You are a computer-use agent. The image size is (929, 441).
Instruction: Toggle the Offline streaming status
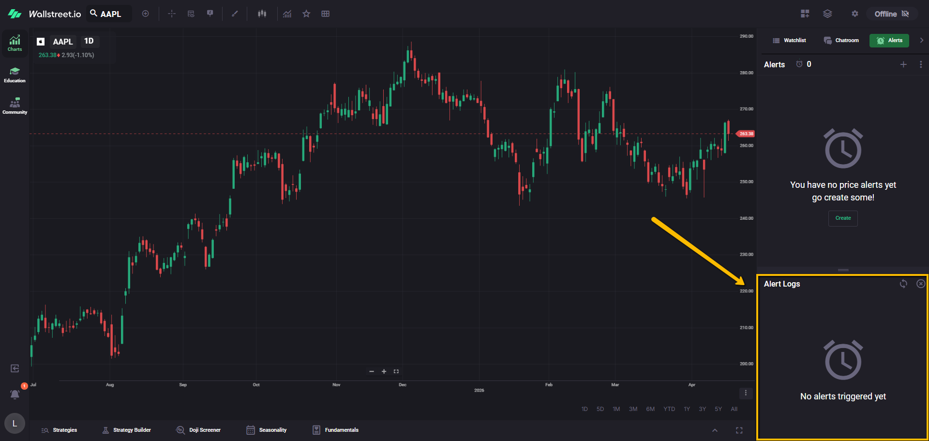tap(891, 14)
